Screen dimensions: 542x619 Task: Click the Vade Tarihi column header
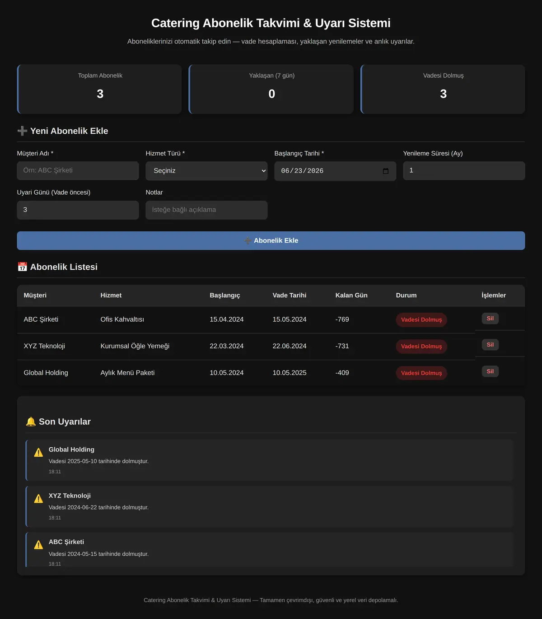tap(290, 295)
